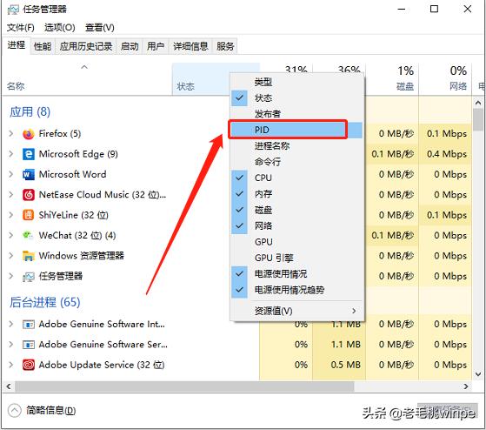Switch to the 性能 tab
486x430 pixels.
[43, 46]
